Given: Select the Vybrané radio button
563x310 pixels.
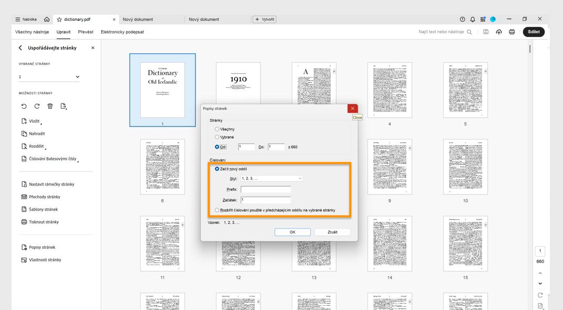Looking at the screenshot, I should pyautogui.click(x=217, y=137).
